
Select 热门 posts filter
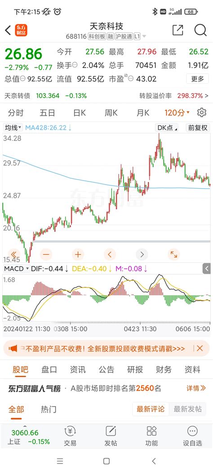[49, 409]
